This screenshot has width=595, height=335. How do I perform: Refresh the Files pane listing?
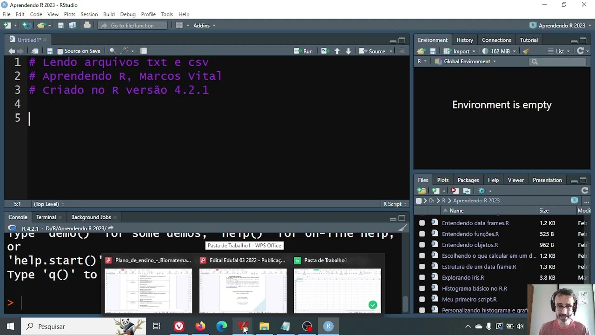coord(585,191)
